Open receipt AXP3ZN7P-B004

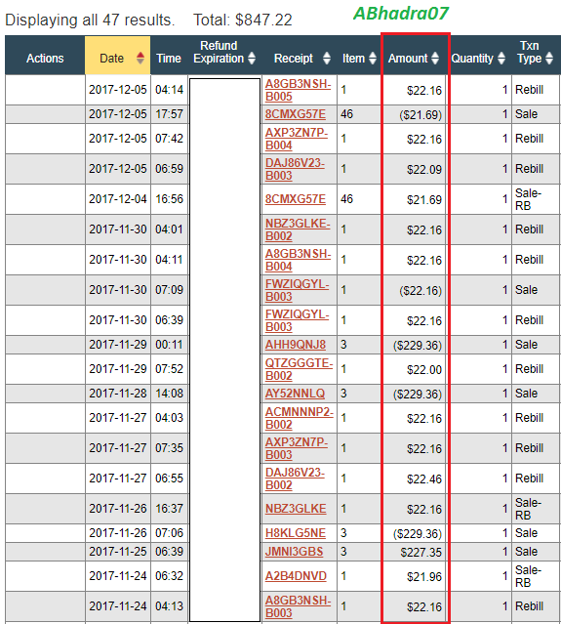click(297, 139)
